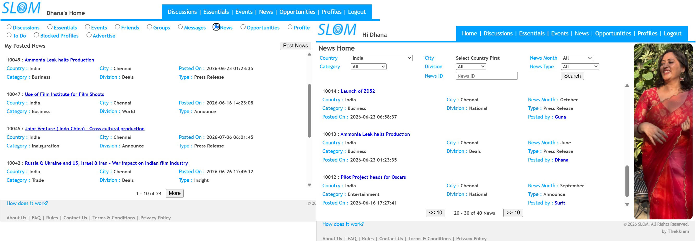Open news 10013 Ammonia Leak halts Production
Viewport: 696px width, 241px height.
375,134
